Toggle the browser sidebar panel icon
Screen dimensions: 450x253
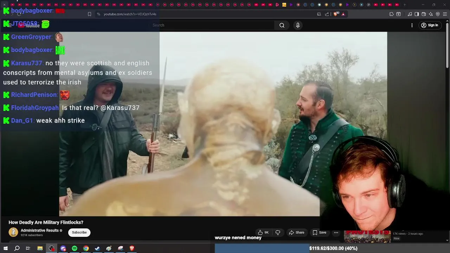[417, 14]
